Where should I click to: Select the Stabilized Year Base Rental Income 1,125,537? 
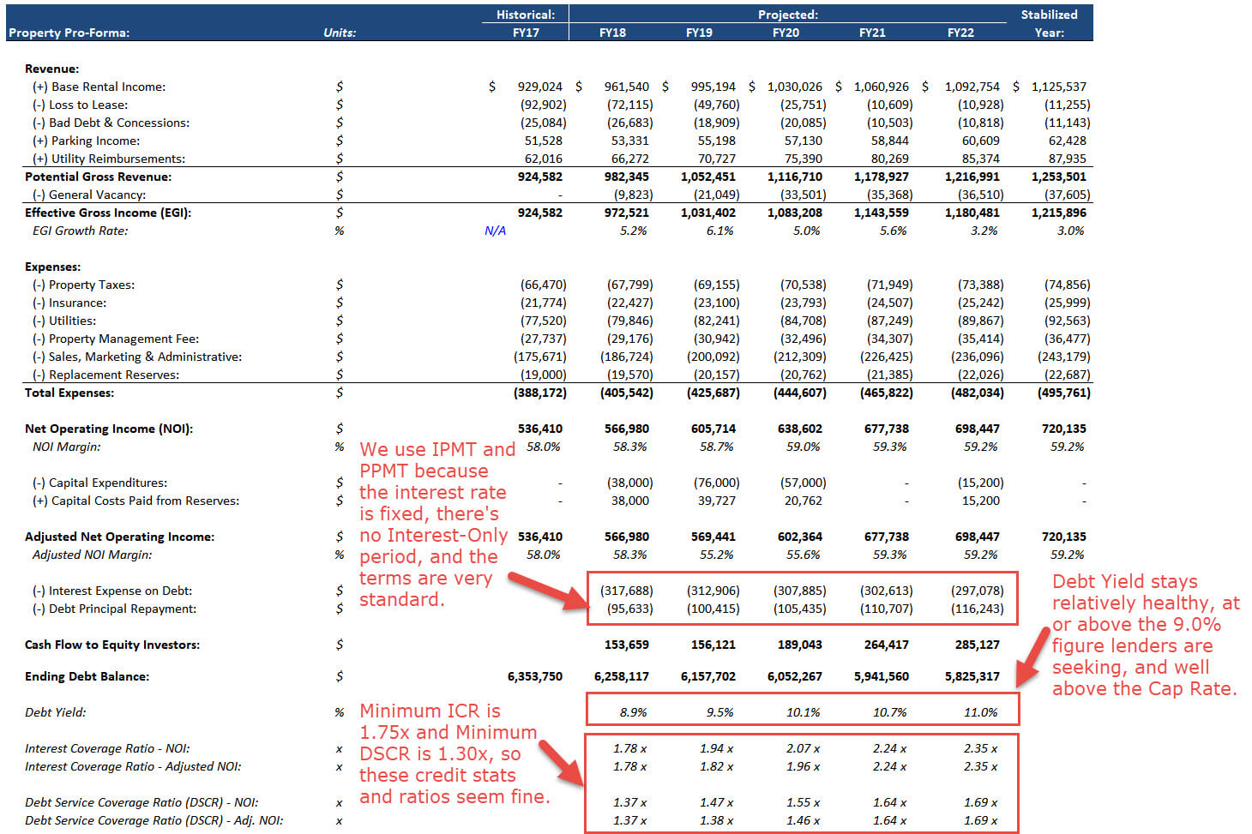pos(1058,87)
